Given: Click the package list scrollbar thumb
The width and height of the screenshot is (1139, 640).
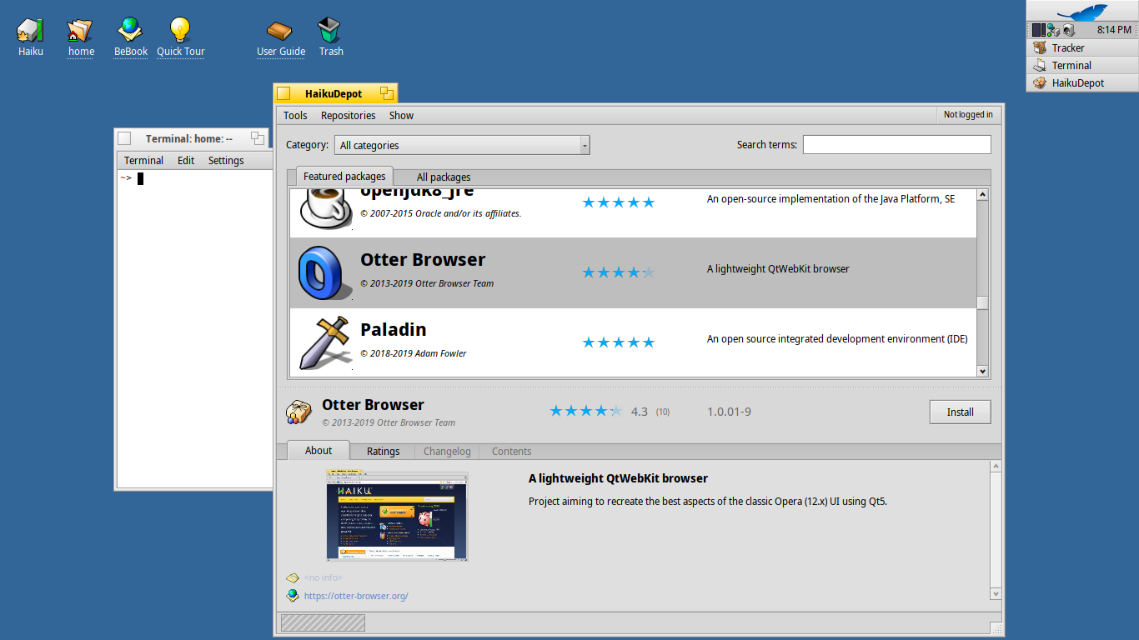Looking at the screenshot, I should coord(982,302).
